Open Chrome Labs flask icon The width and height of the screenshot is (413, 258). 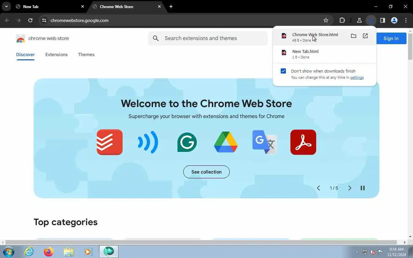tap(359, 20)
